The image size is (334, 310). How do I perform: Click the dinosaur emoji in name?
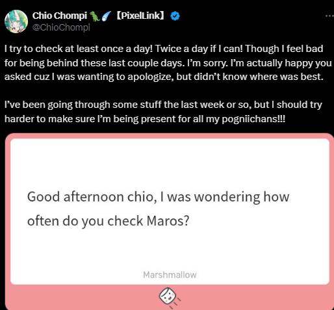coord(95,16)
